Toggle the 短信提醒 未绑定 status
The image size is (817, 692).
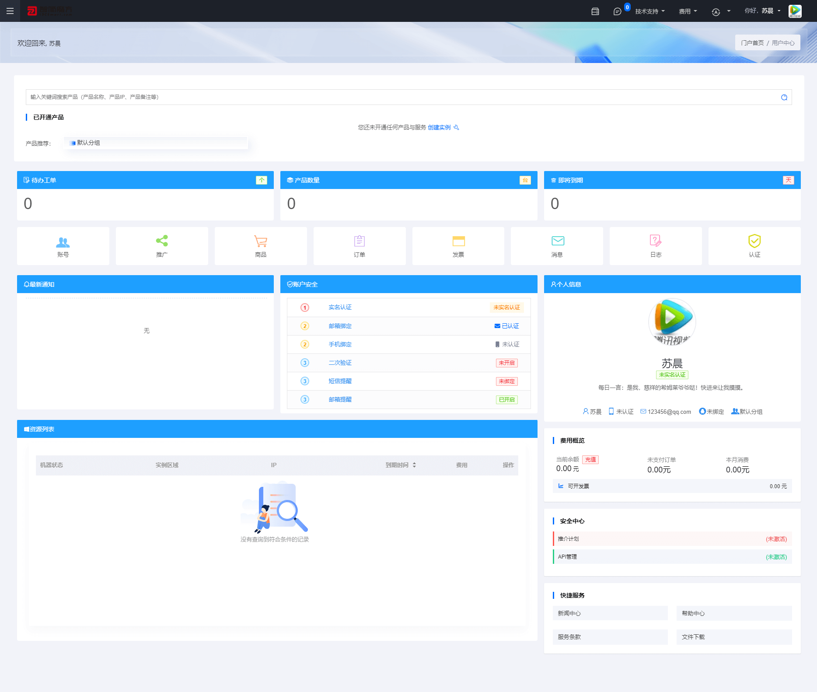click(x=507, y=381)
